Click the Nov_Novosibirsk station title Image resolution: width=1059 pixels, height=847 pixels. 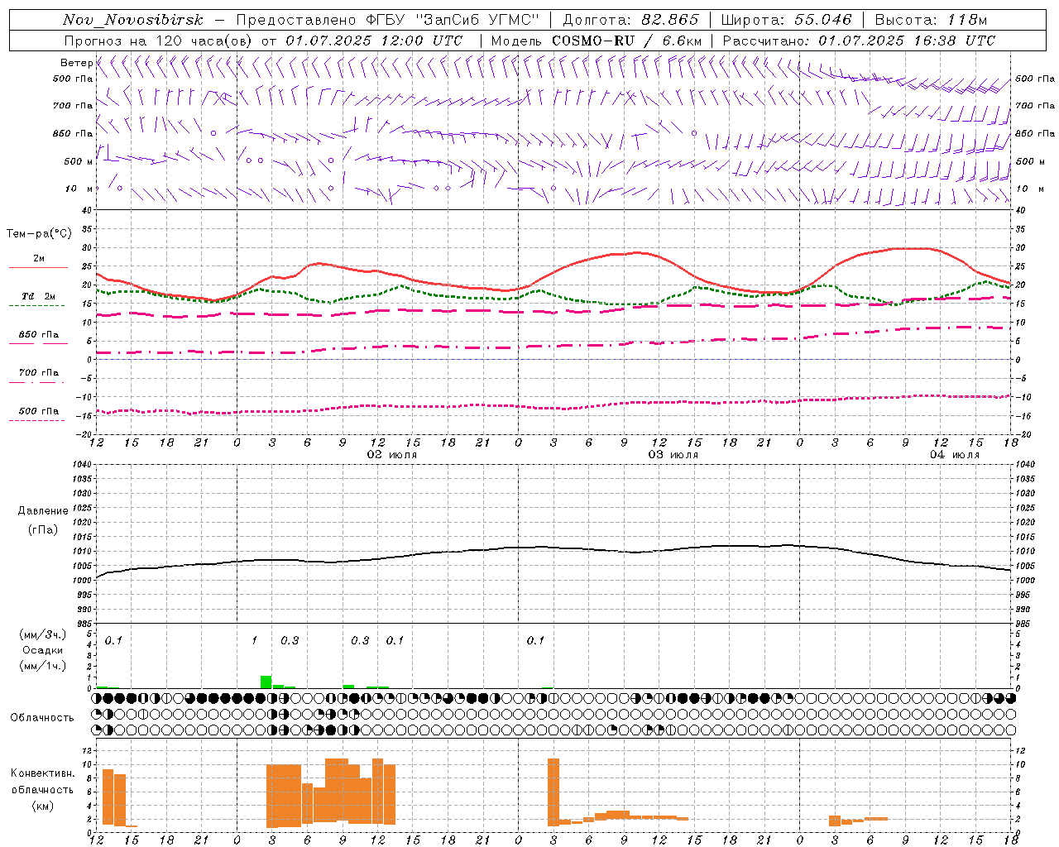point(133,20)
